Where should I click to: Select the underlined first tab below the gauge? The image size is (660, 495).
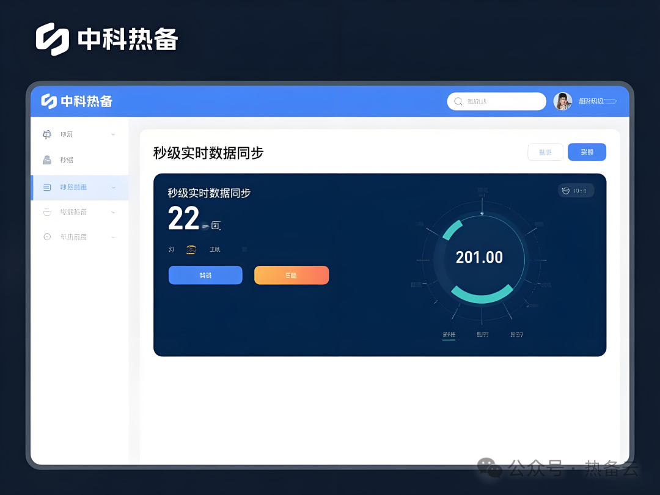[449, 334]
